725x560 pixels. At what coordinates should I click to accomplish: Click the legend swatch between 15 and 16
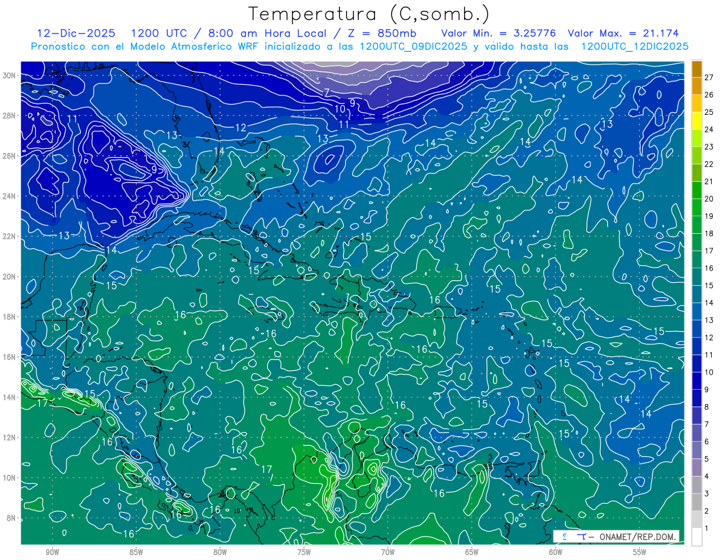(x=697, y=277)
